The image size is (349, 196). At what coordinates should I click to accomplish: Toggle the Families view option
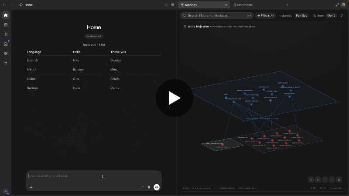click(301, 16)
